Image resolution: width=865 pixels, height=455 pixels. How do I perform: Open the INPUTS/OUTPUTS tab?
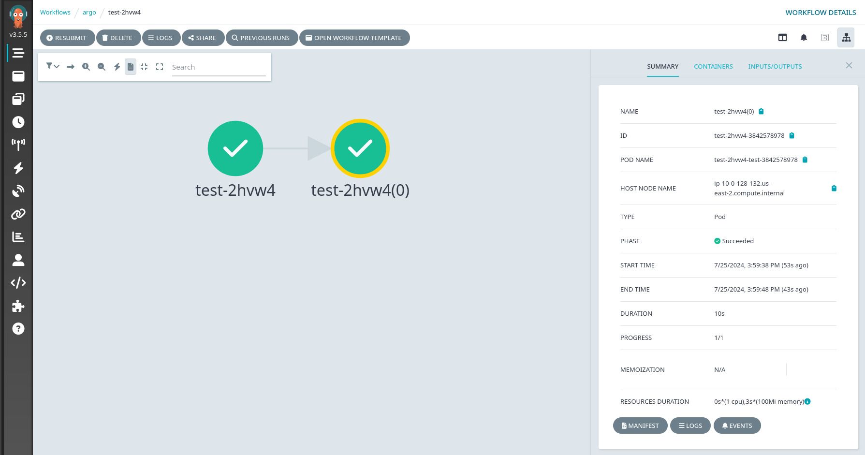[775, 66]
